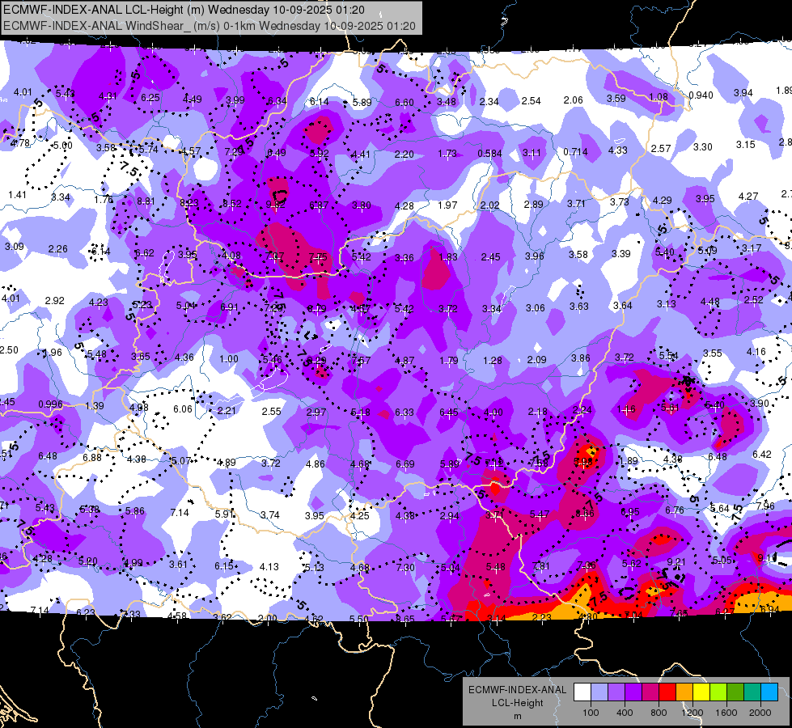This screenshot has height=728, width=792.
Task: Click the wind shear value 9.32
Action: click(276, 205)
